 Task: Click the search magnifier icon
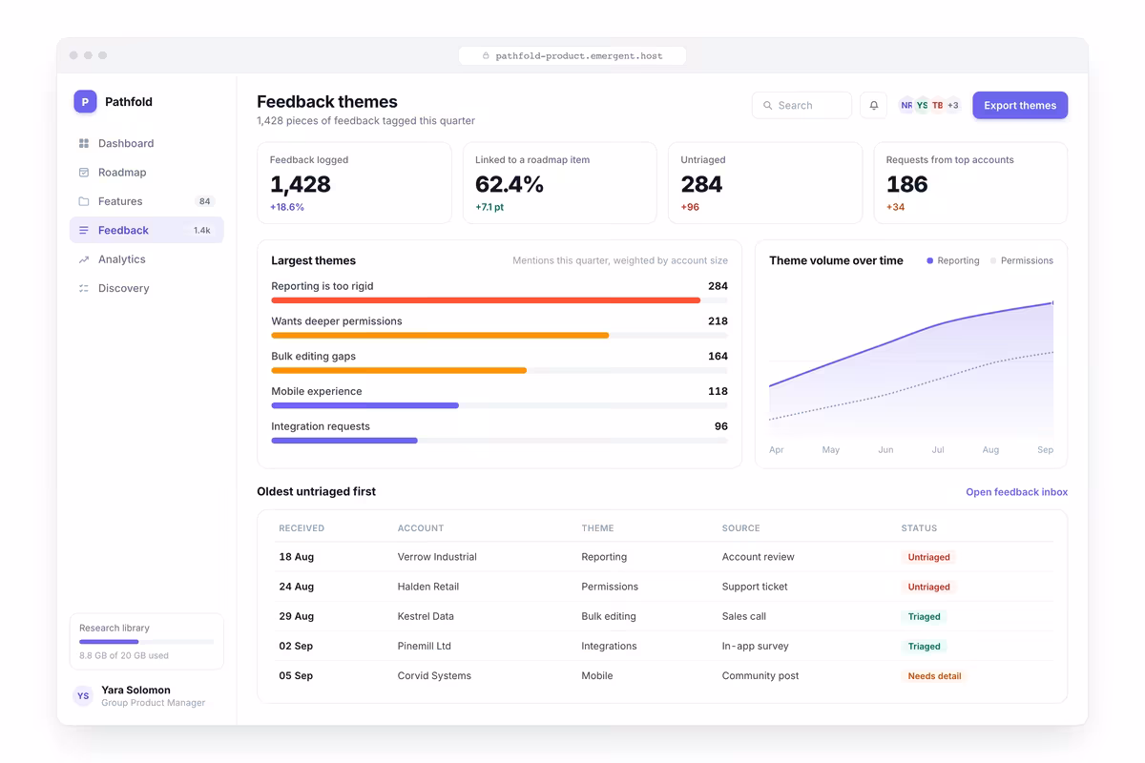click(768, 106)
